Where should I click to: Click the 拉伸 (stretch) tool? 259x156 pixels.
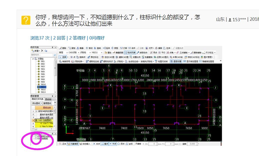click(x=167, y=48)
